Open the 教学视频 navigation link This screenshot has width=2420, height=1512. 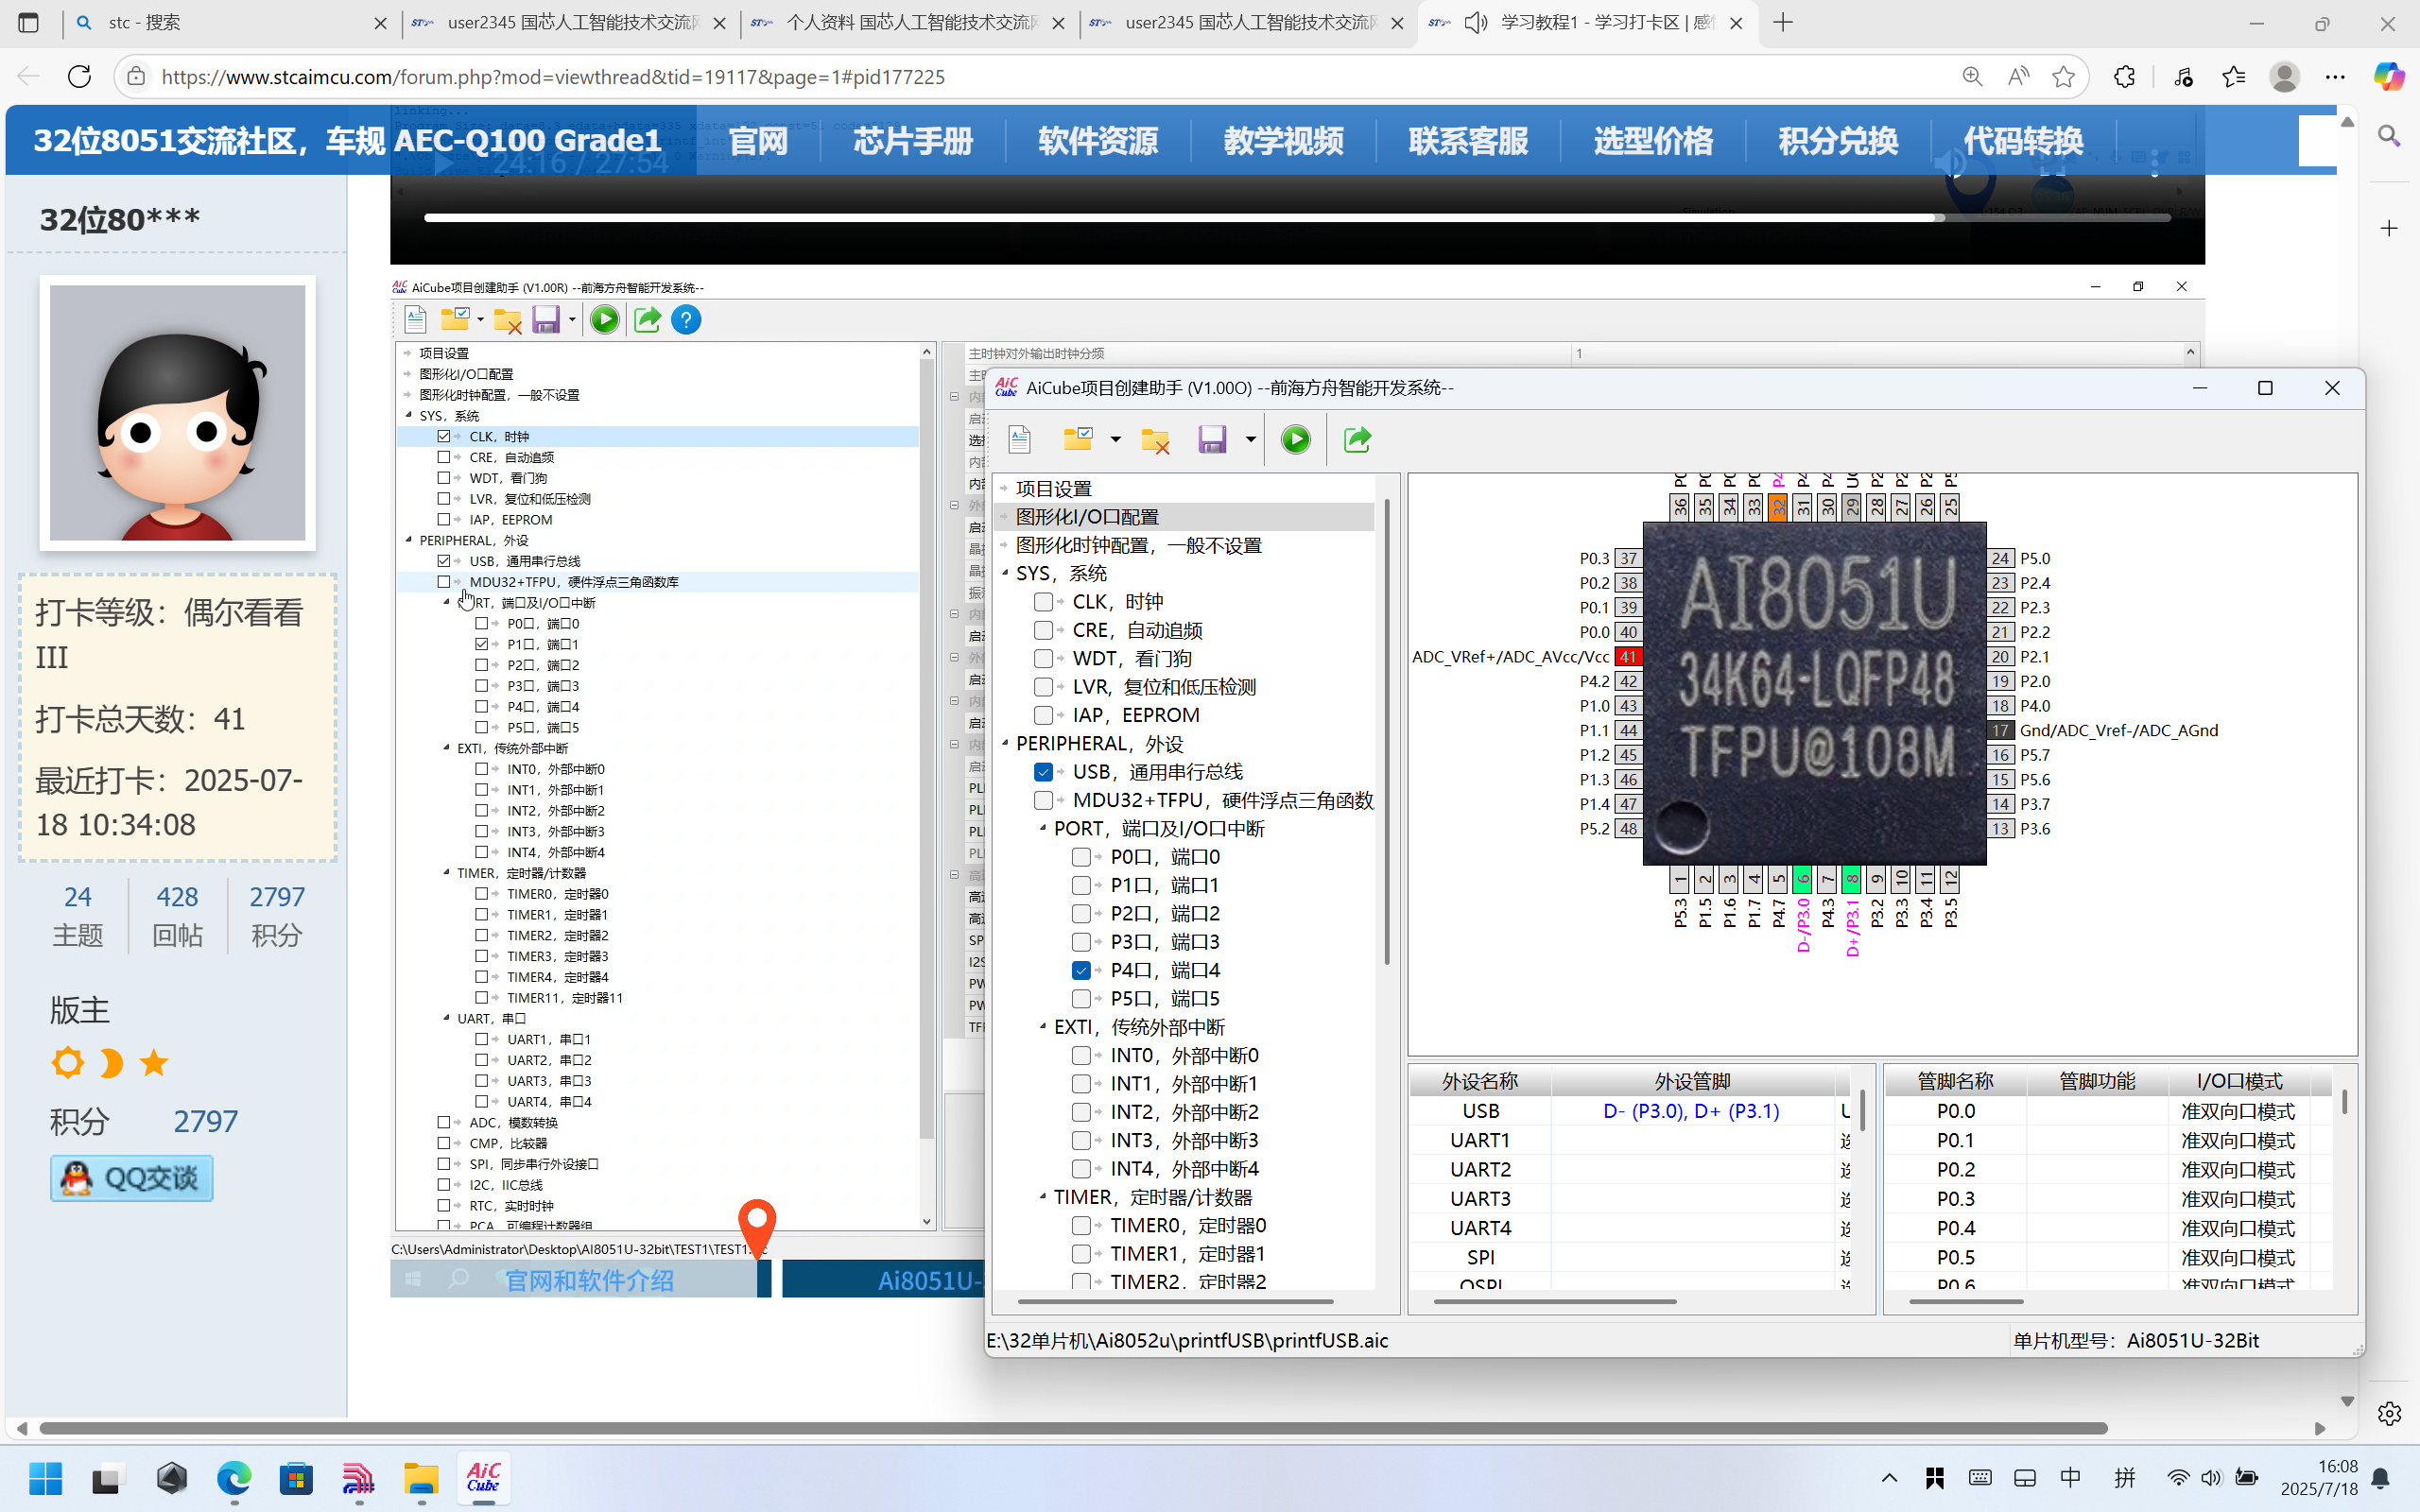coord(1282,141)
